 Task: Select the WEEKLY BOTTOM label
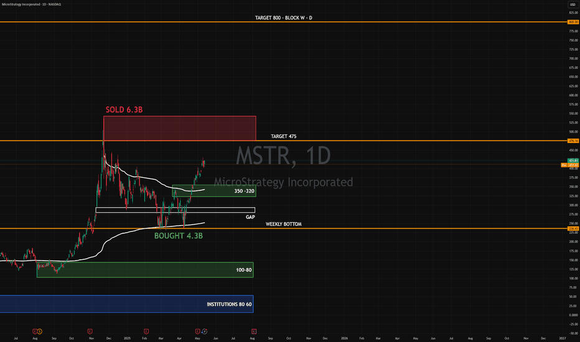(284, 224)
